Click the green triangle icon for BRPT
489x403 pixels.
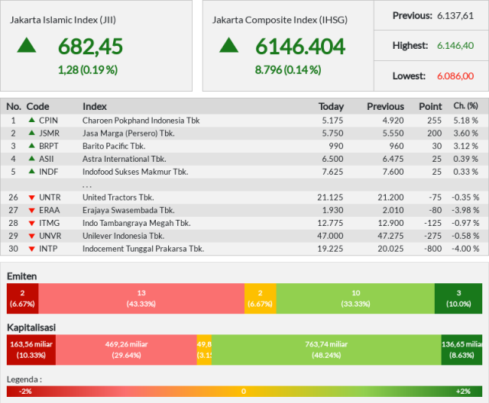pos(31,146)
